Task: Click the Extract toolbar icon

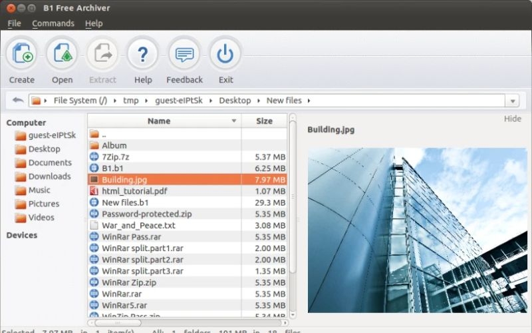Action: click(x=103, y=54)
